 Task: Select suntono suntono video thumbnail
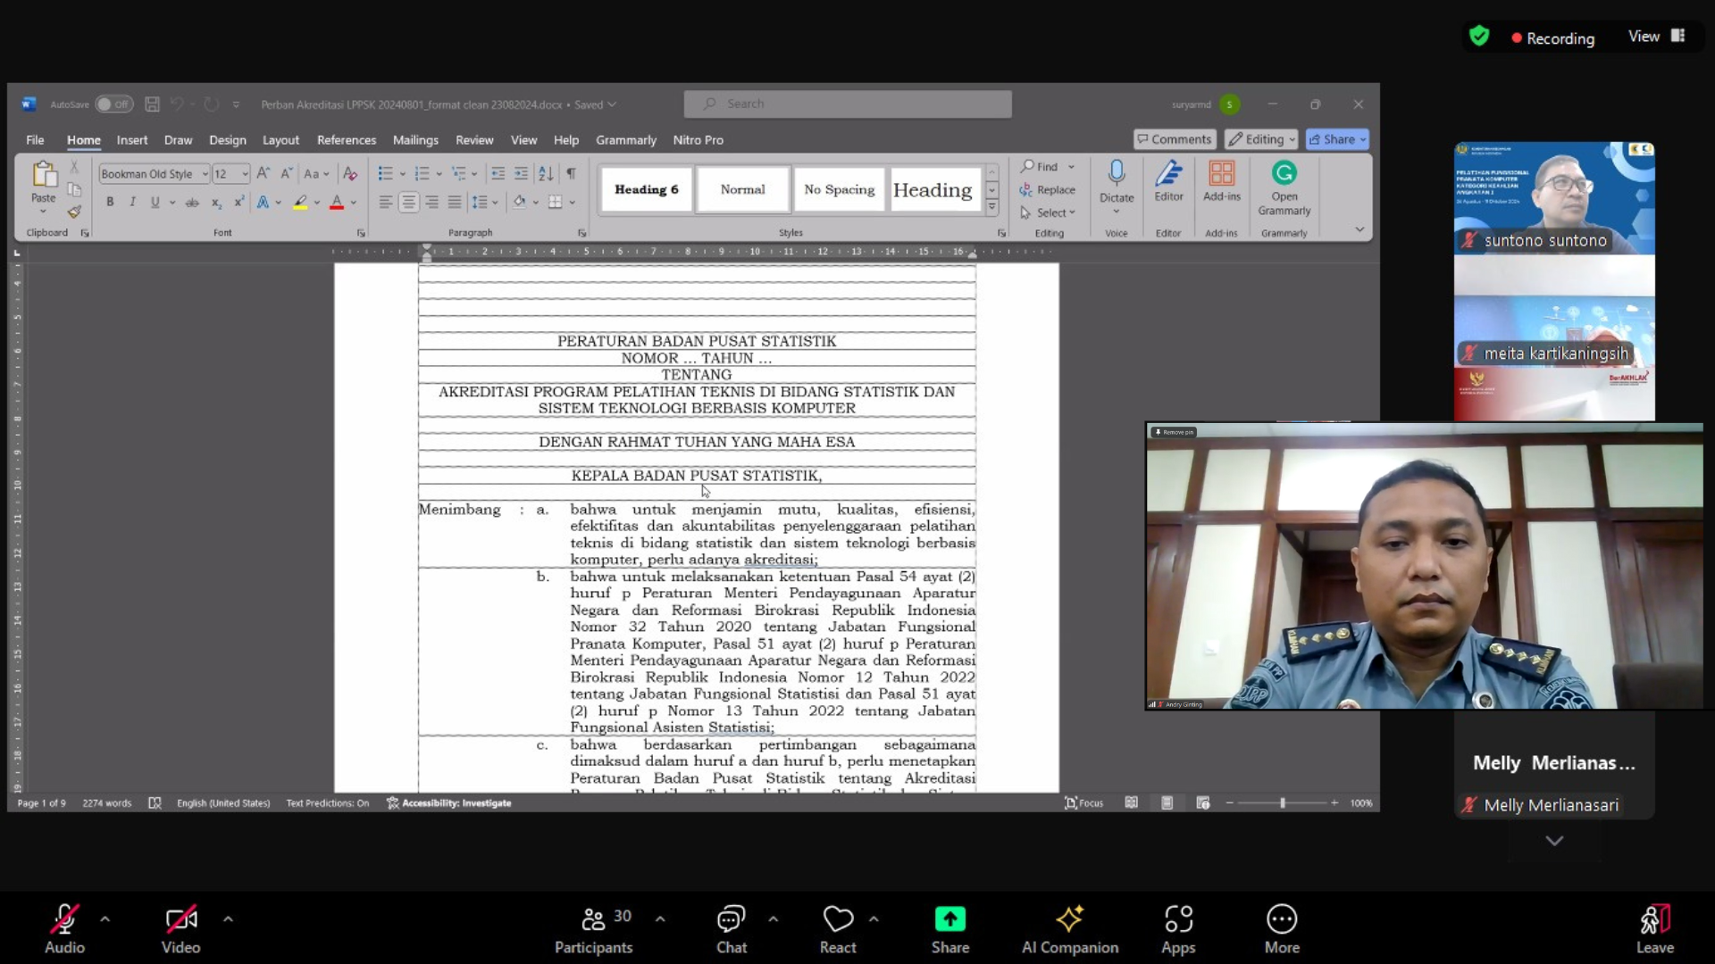[1554, 198]
